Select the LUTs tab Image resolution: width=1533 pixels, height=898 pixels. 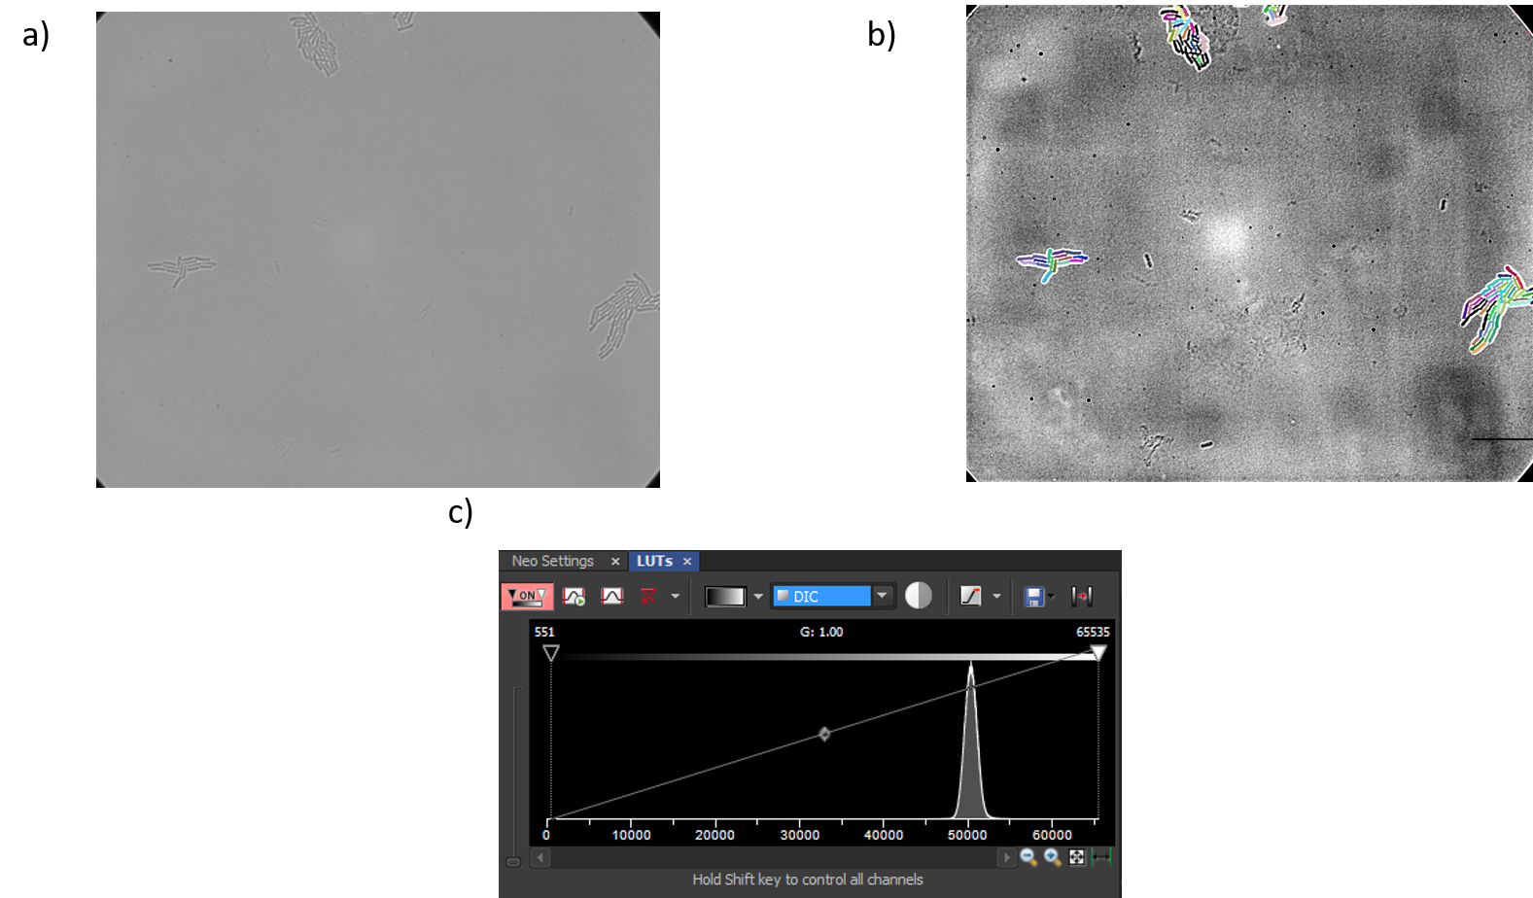coord(654,561)
